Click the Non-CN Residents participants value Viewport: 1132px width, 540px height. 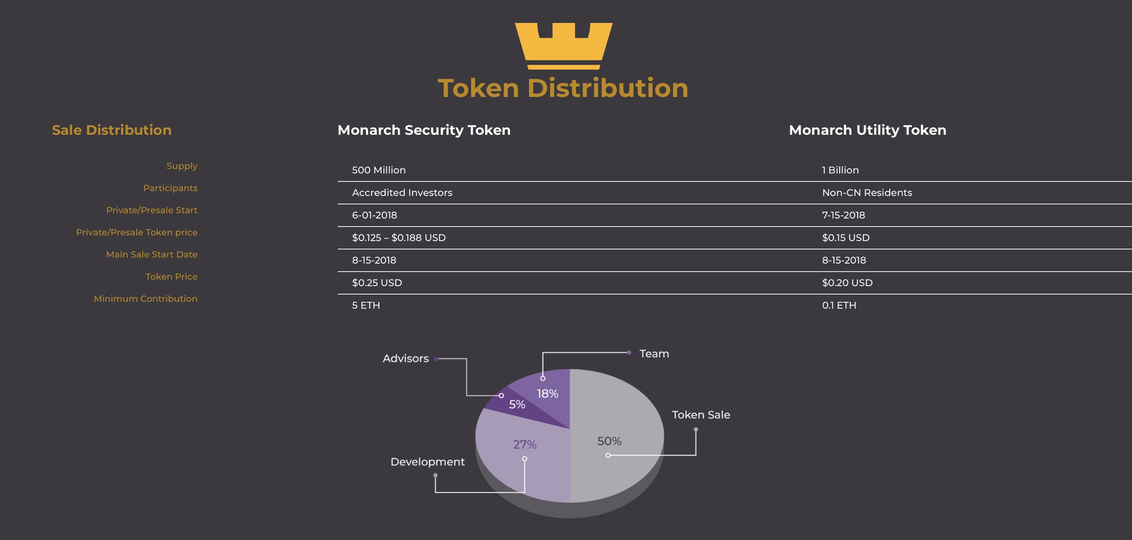pos(867,193)
